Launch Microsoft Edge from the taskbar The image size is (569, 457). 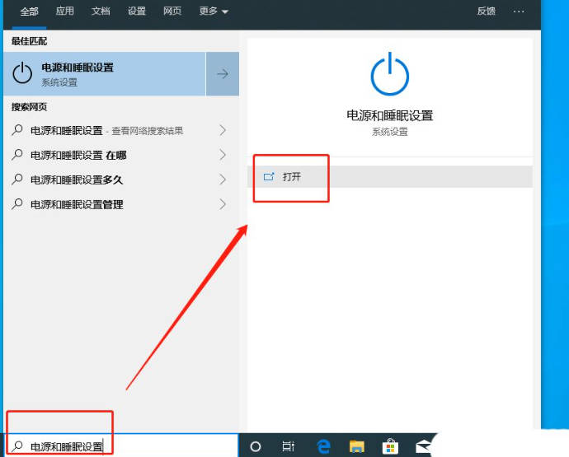tap(323, 446)
